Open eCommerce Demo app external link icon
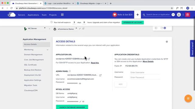This screenshot has height=109, width=195. point(83,28)
